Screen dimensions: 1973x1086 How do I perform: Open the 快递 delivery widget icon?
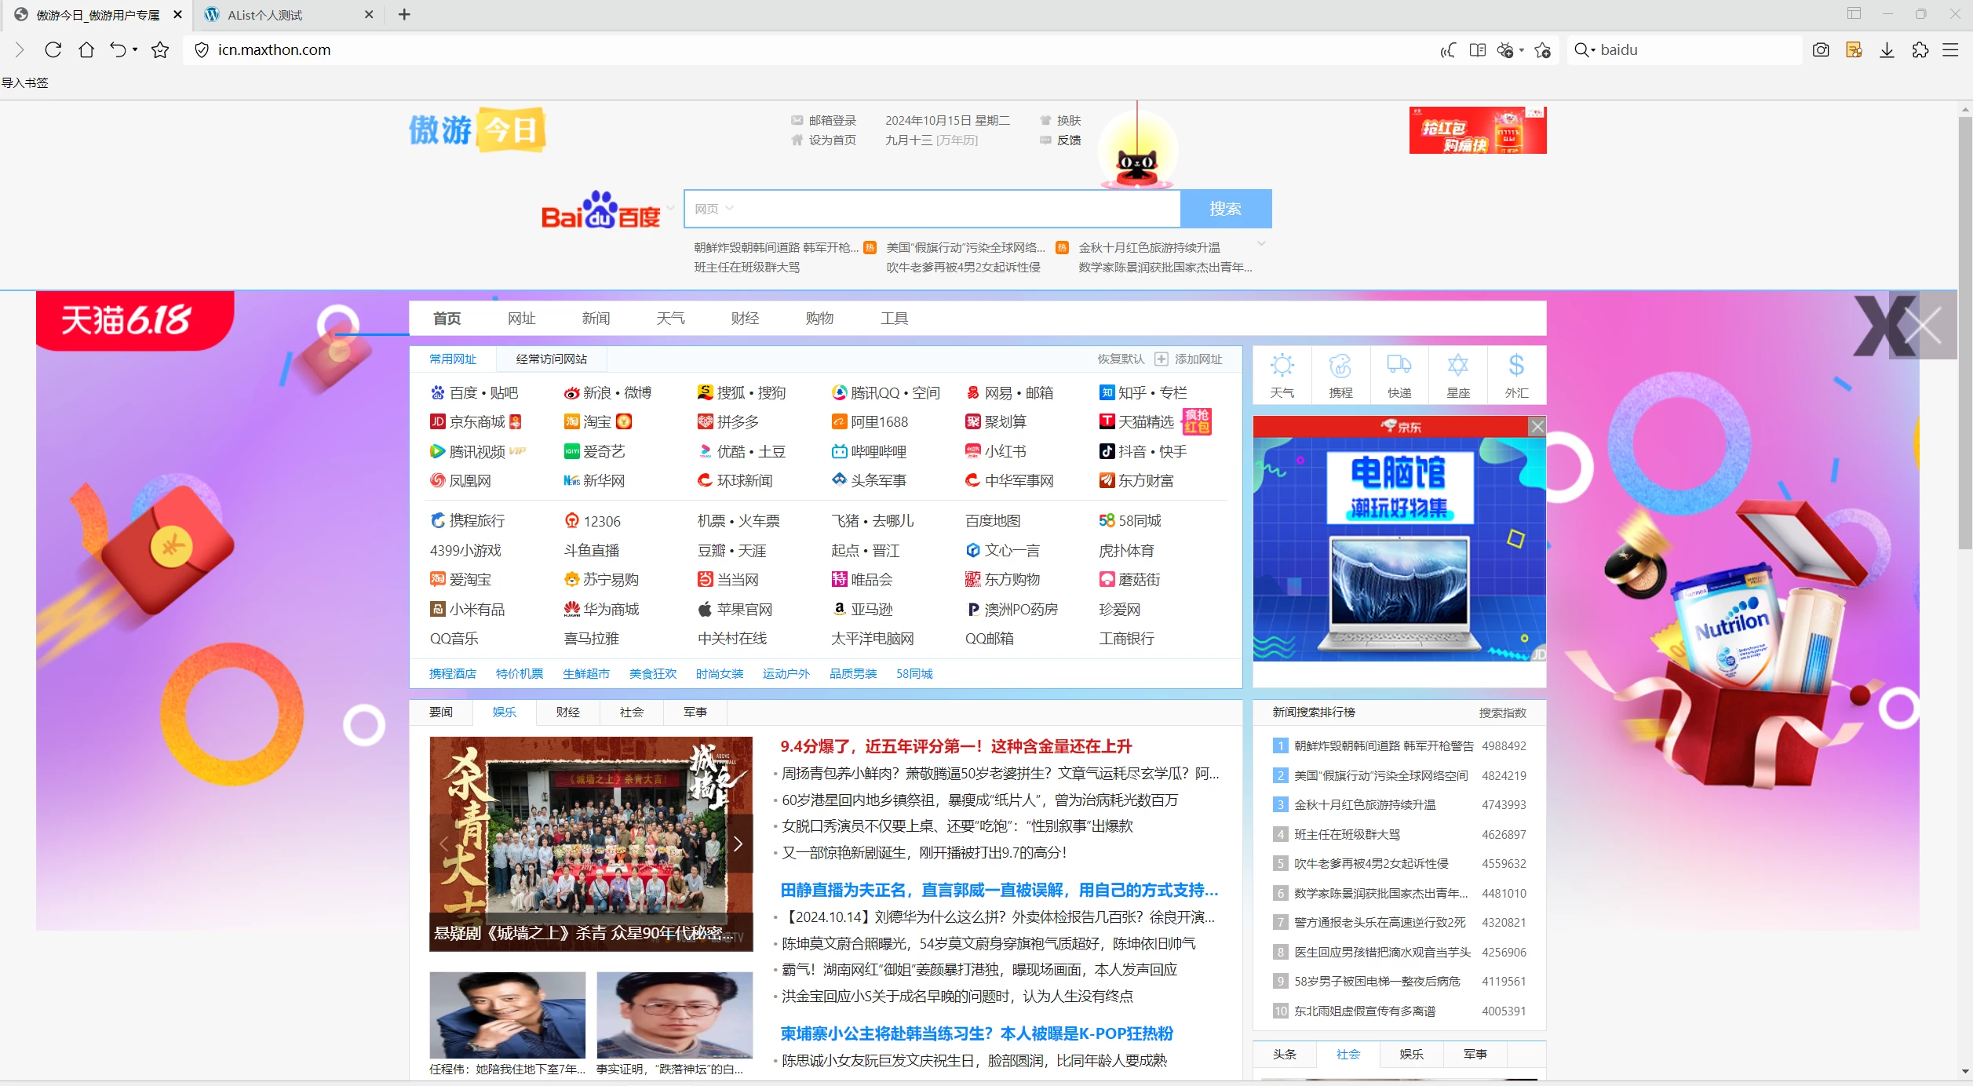(1399, 375)
